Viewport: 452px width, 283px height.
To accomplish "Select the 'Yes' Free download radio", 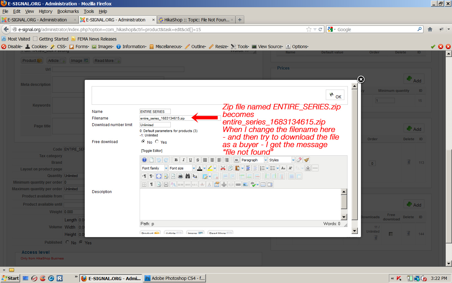I will pyautogui.click(x=157, y=142).
